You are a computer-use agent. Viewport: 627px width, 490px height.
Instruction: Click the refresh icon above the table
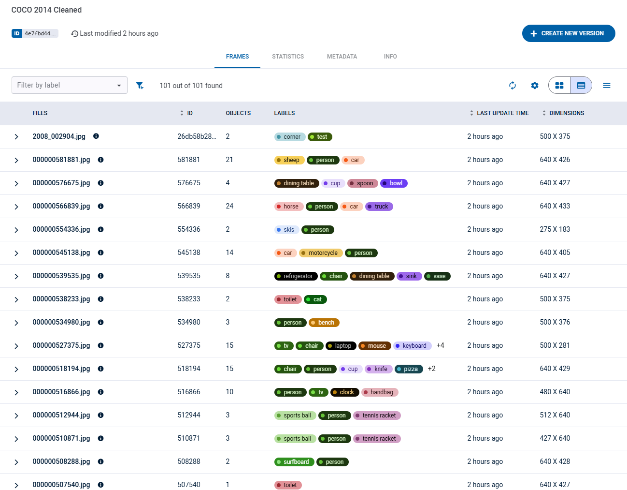512,85
